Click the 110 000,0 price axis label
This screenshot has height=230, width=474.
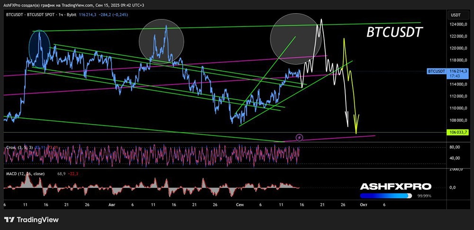[458, 108]
